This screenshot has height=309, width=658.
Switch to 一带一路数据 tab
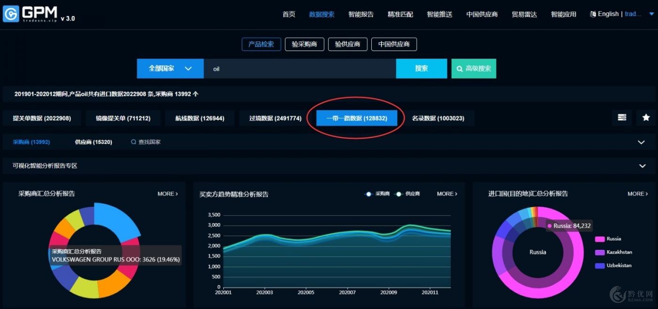click(x=357, y=118)
